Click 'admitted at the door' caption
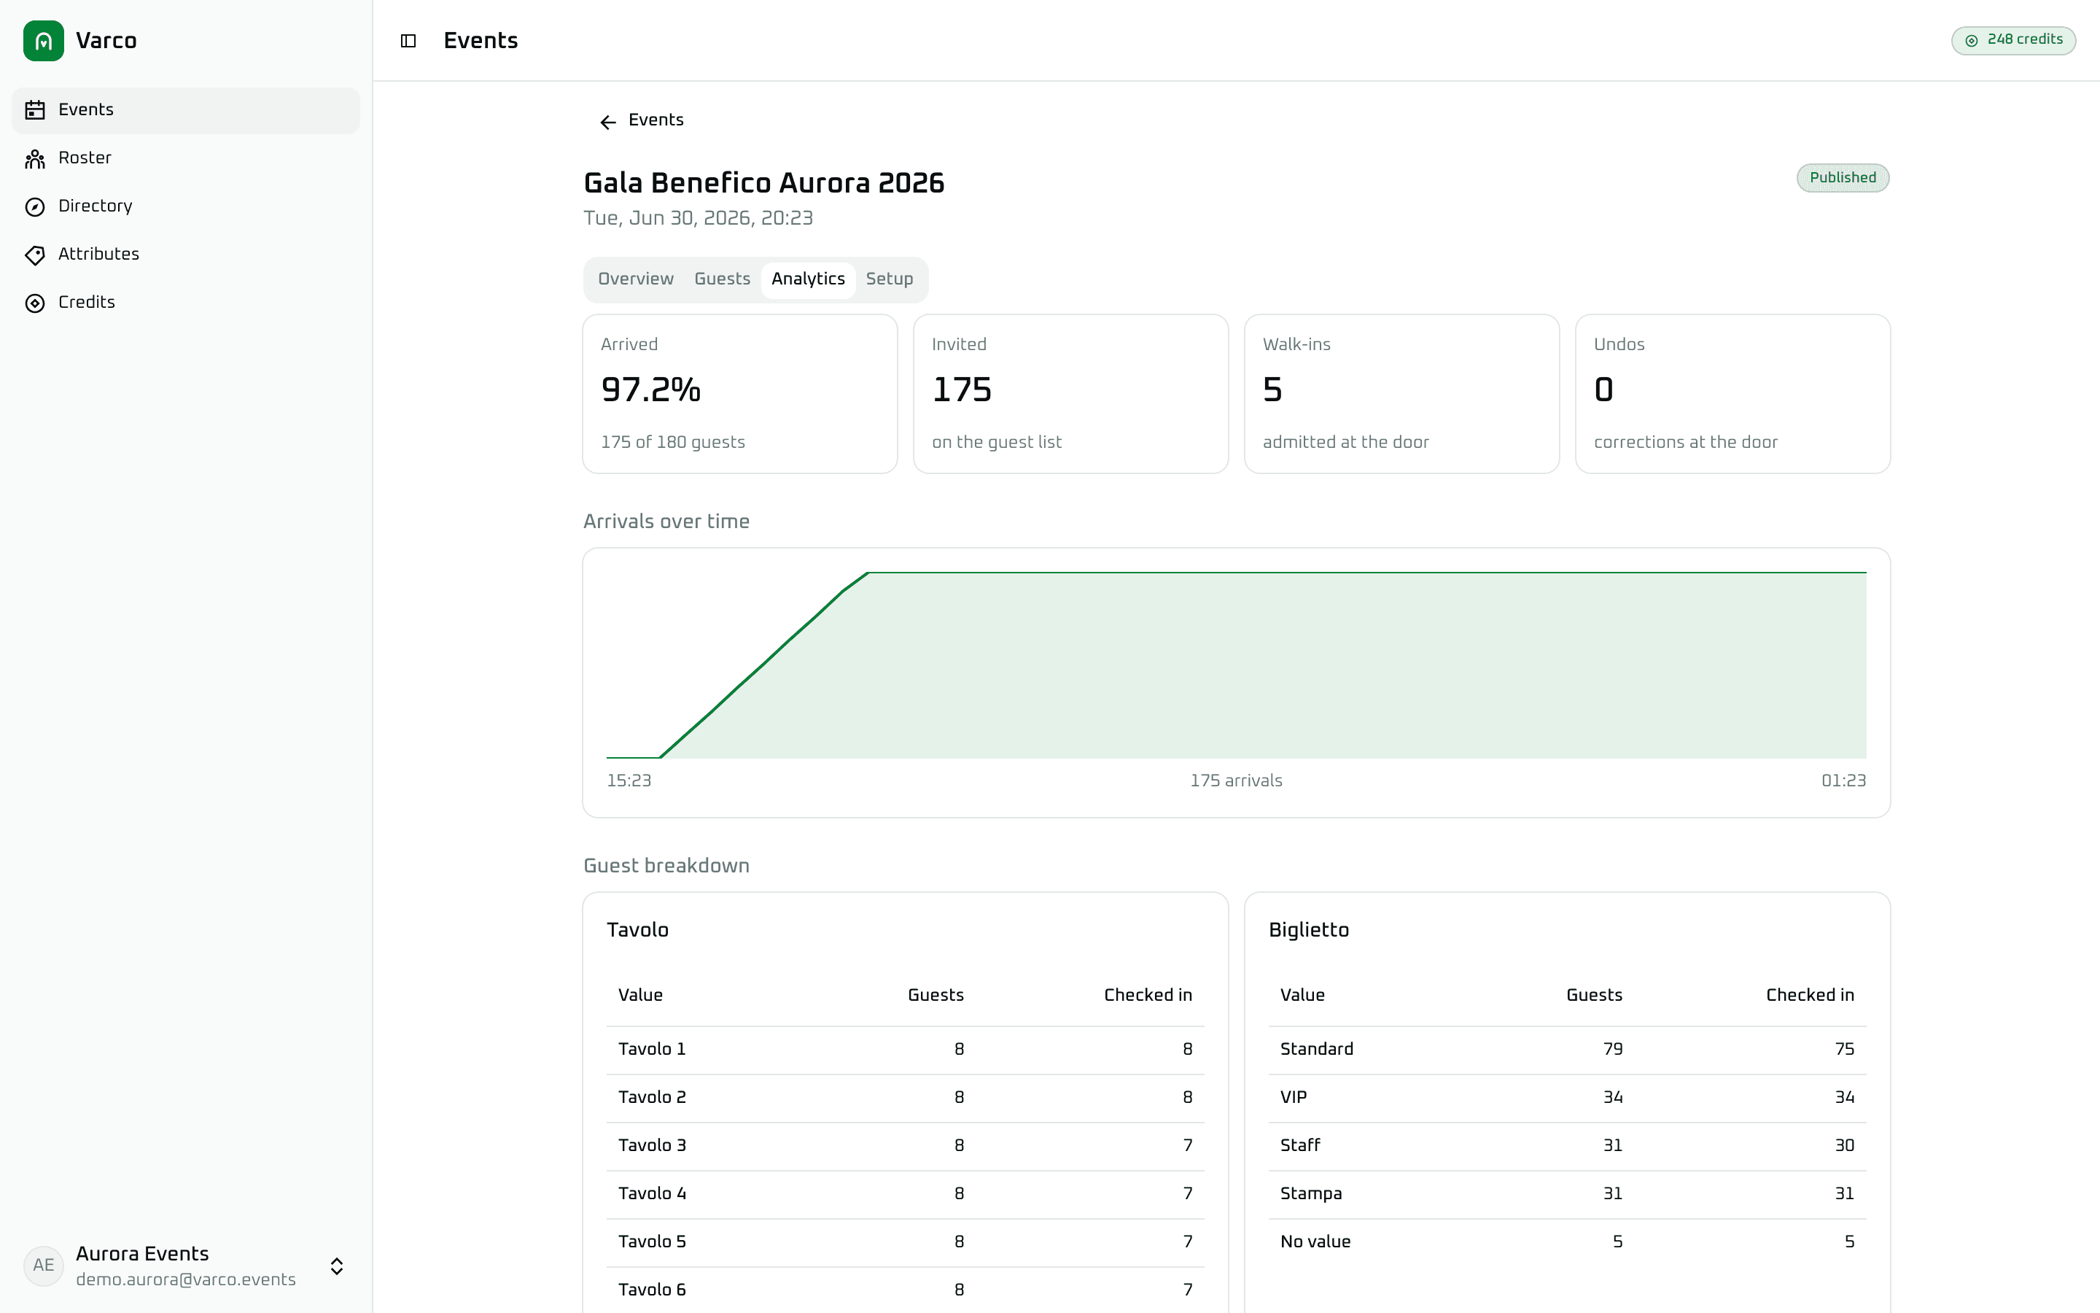 click(1345, 442)
